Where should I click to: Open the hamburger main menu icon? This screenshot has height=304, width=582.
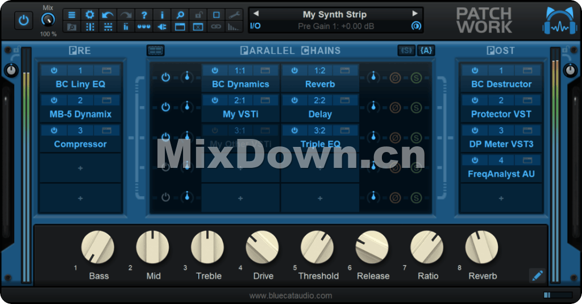point(72,15)
